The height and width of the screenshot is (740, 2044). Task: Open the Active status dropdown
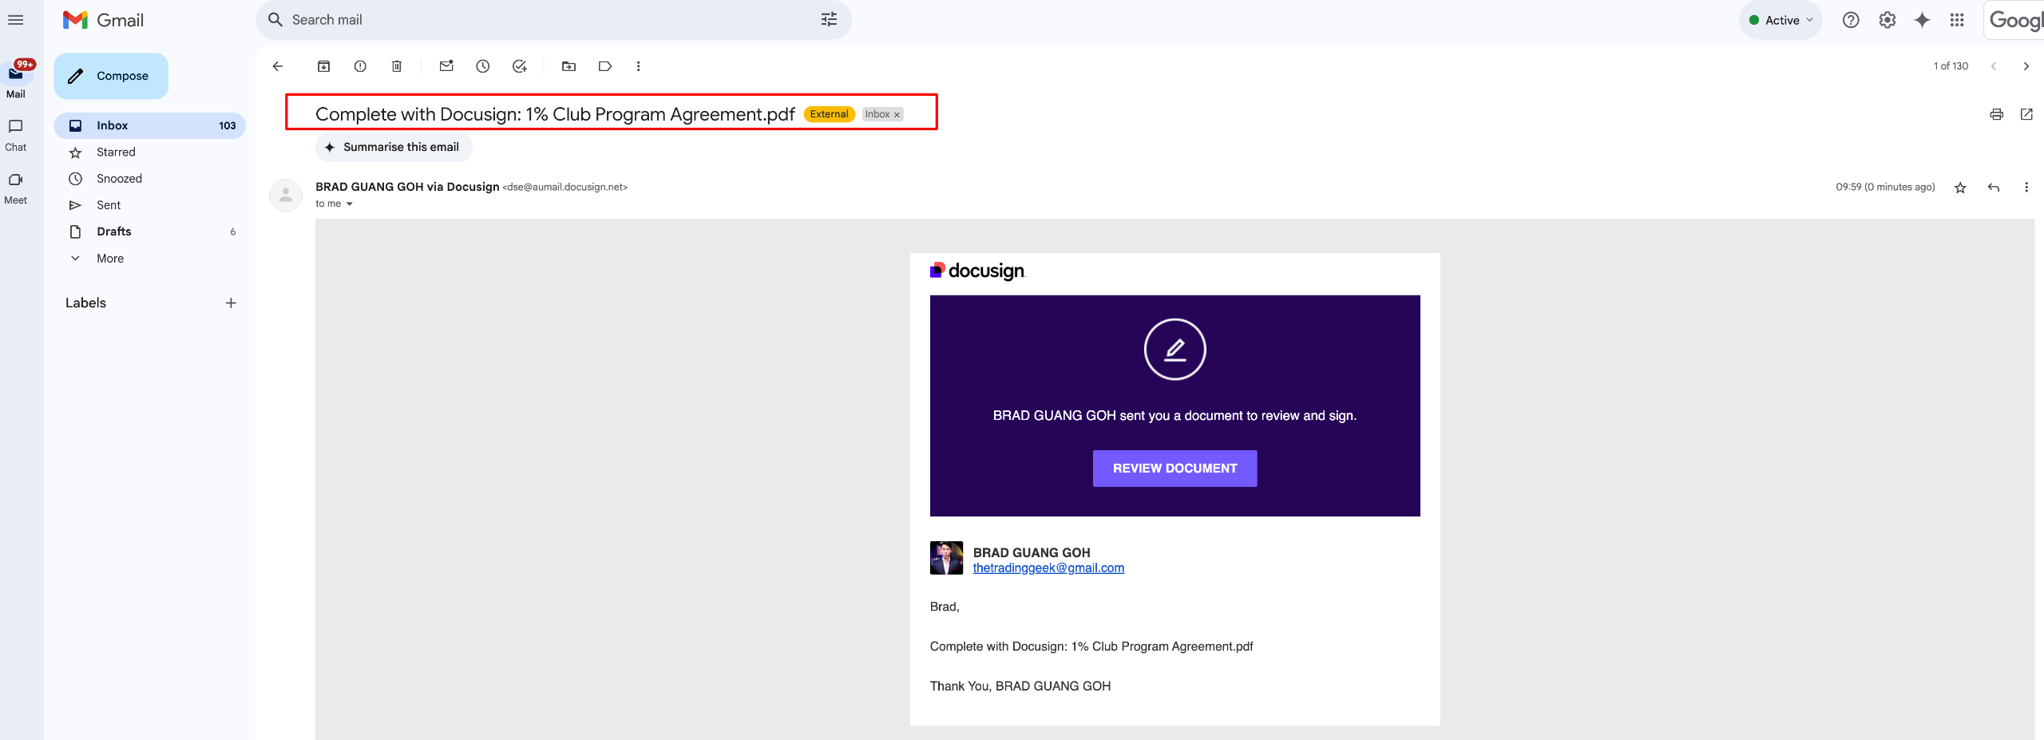1781,20
